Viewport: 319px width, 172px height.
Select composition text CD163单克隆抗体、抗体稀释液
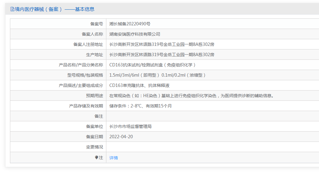139,85
